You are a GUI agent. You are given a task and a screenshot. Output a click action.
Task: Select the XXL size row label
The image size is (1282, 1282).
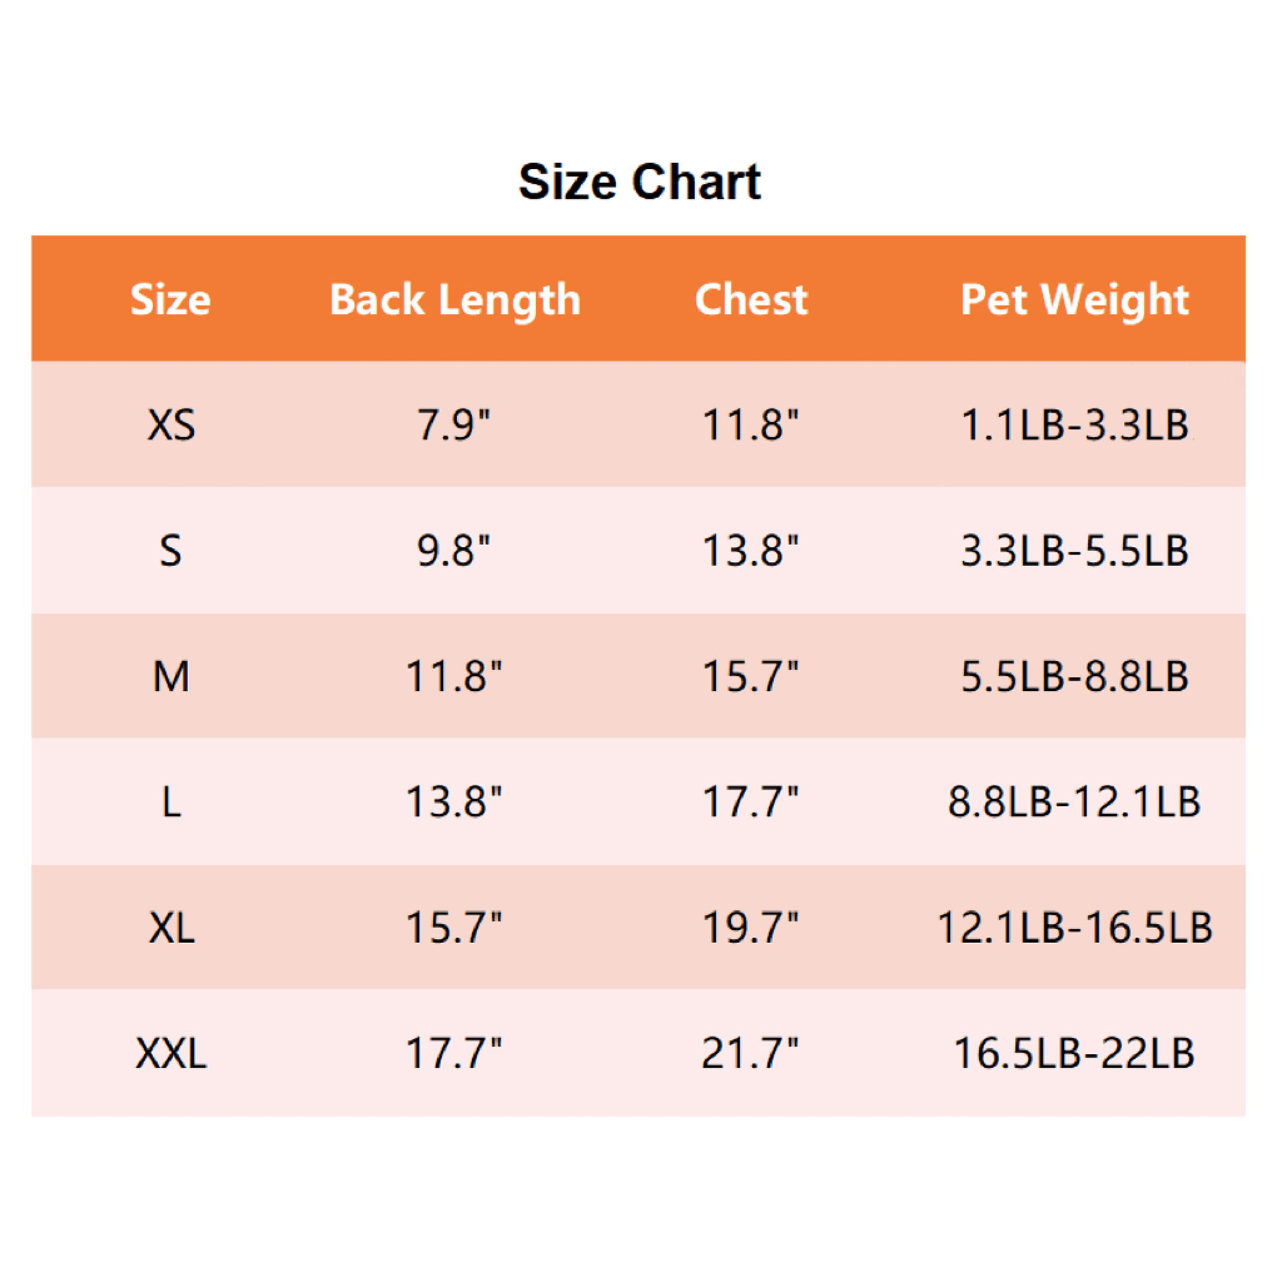[171, 1053]
